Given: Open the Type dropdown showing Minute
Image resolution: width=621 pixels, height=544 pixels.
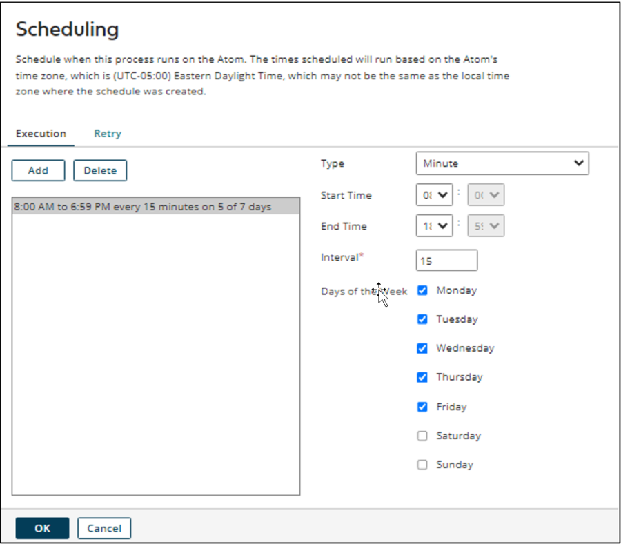Looking at the screenshot, I should [502, 163].
